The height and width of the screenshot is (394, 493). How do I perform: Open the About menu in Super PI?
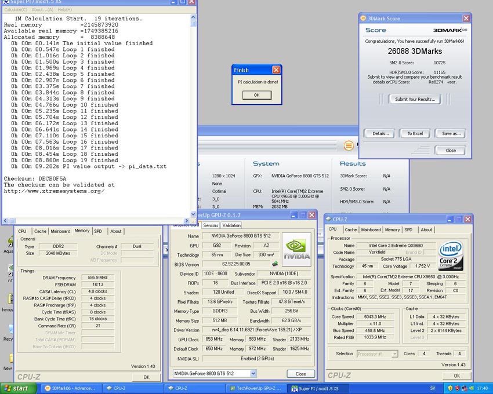click(42, 10)
